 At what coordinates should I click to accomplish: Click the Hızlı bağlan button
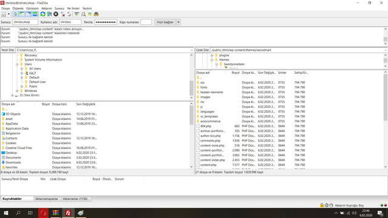165,22
